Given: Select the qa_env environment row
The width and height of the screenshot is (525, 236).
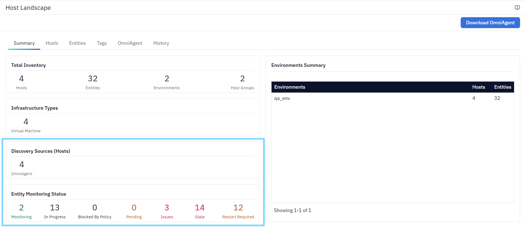Looking at the screenshot, I should coord(393,98).
